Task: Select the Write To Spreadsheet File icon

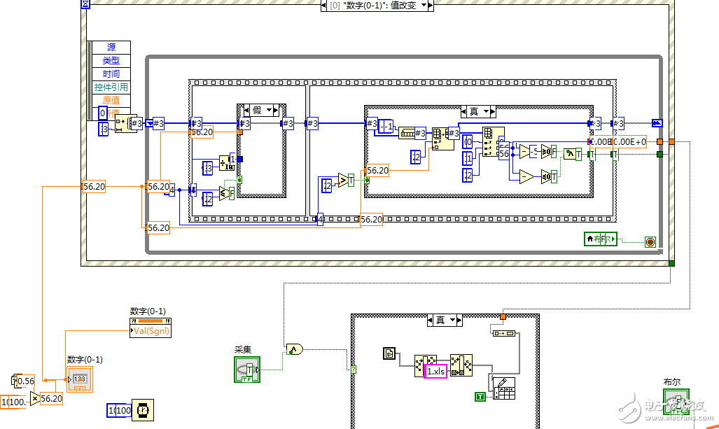Action: coord(504,388)
